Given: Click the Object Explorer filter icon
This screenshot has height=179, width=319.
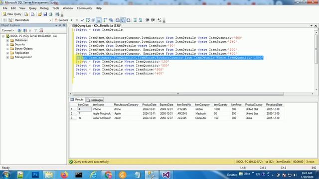Looking at the screenshot, I should [35, 30].
